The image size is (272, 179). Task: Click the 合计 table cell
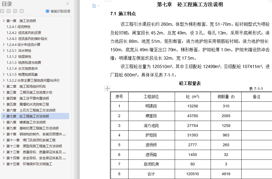[x=151, y=174]
